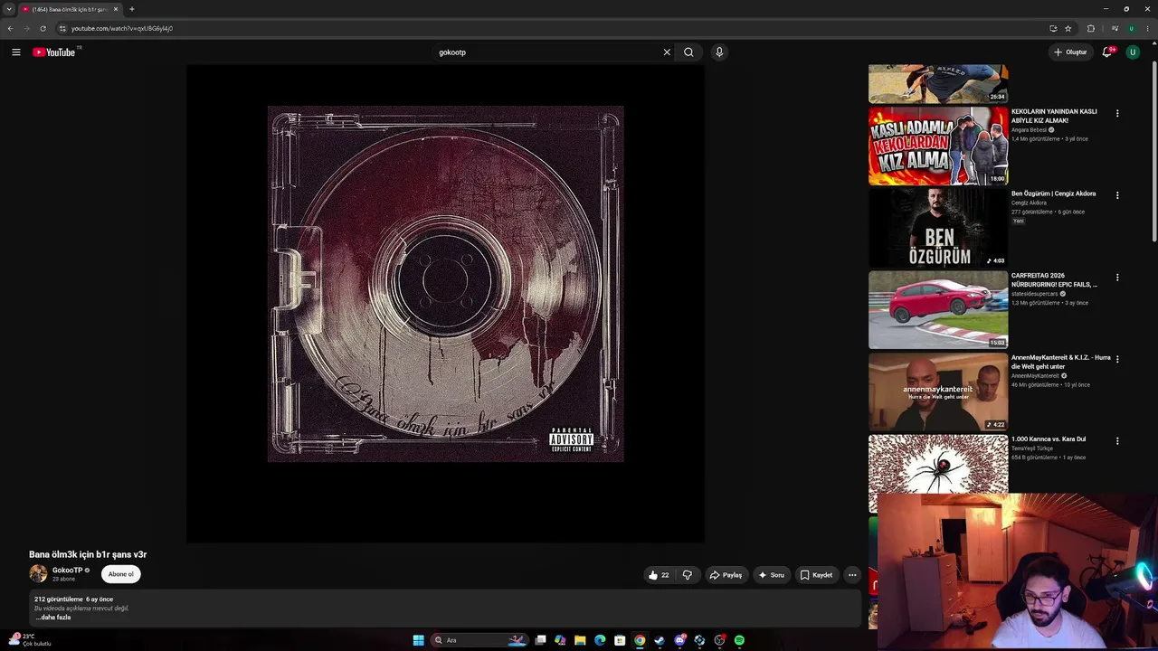
Task: Open the '1.000 Karınca vs. Kara Dul' title
Action: (x=1049, y=439)
